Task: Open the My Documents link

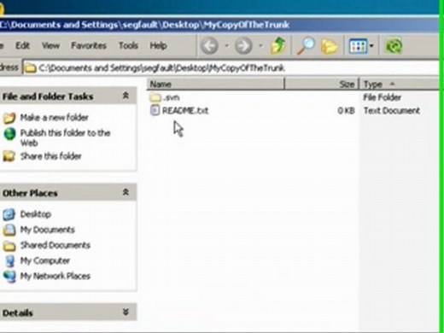Action: [48, 230]
